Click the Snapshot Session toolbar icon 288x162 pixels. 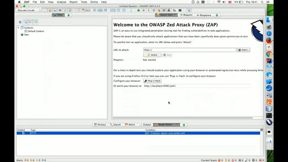tap(60, 10)
